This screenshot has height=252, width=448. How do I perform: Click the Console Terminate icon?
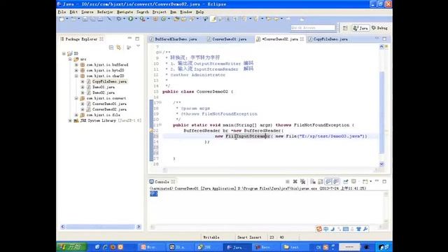288,182
